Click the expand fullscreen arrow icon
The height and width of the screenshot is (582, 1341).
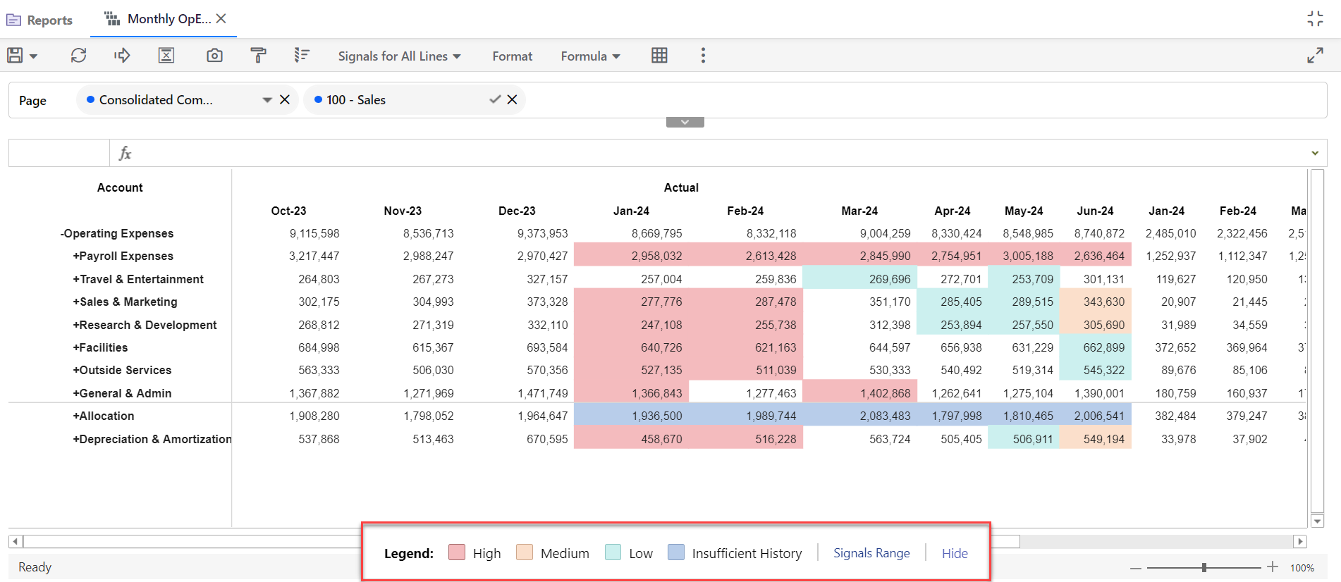point(1315,56)
